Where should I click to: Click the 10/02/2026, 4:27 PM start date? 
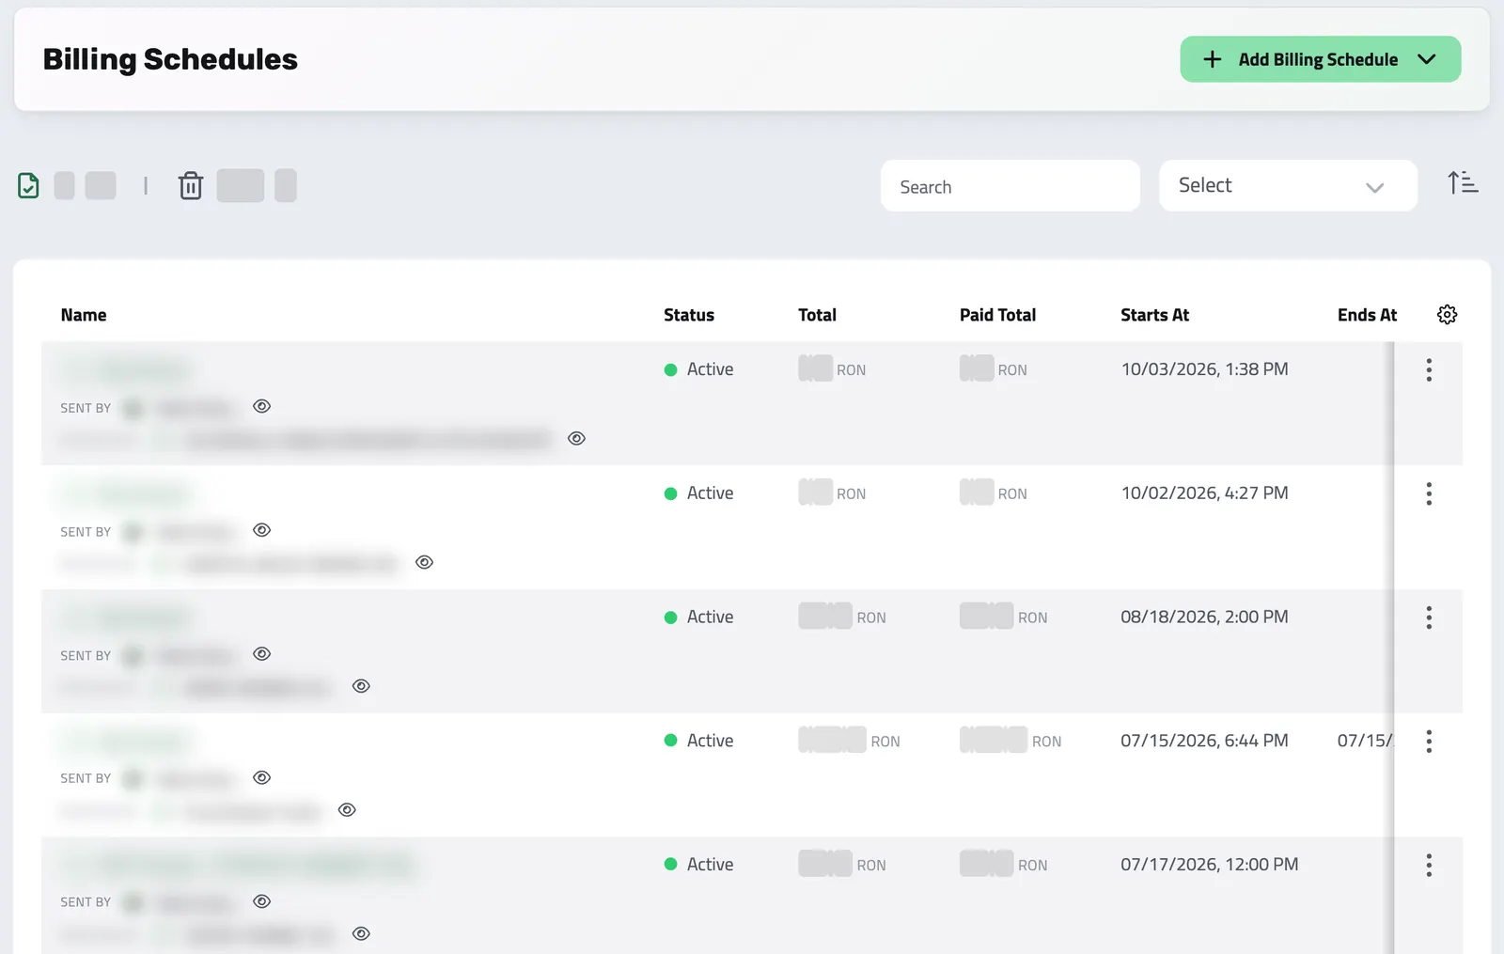(1204, 493)
